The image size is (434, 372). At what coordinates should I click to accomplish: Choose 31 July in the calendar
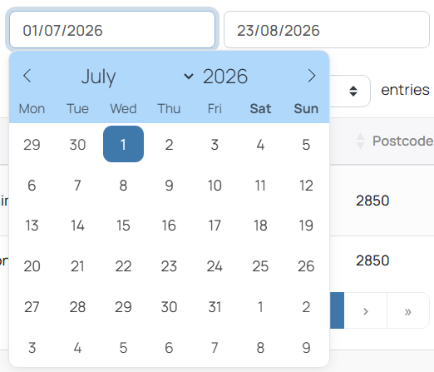click(x=215, y=307)
